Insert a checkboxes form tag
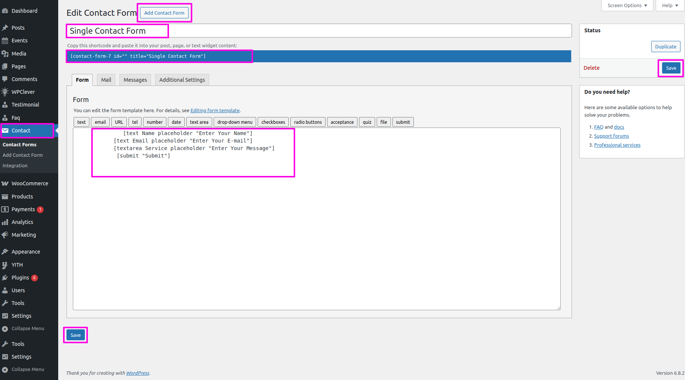Screen dimensions: 685x380 pyautogui.click(x=273, y=122)
